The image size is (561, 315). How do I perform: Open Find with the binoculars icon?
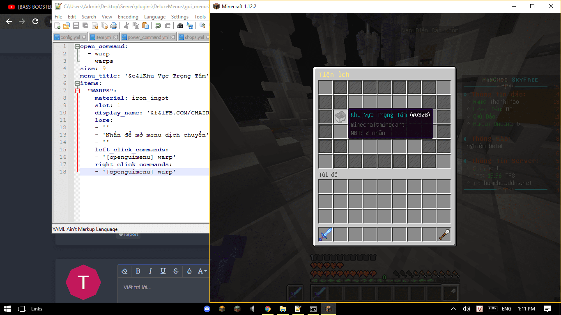coord(180,26)
